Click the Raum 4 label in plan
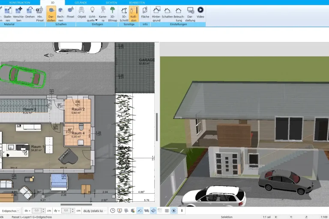This screenshot has width=329, height=219. [x=78, y=133]
